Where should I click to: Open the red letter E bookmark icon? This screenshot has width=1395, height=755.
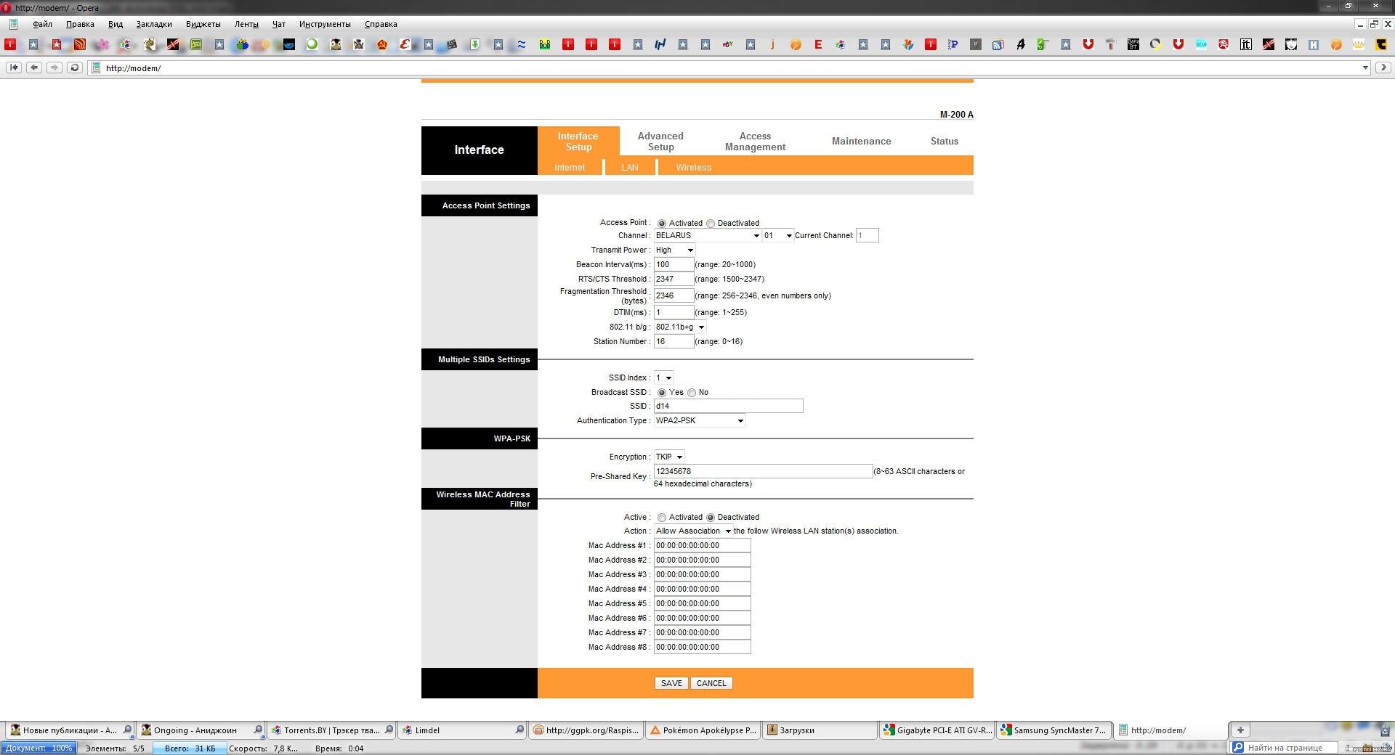pos(818,44)
